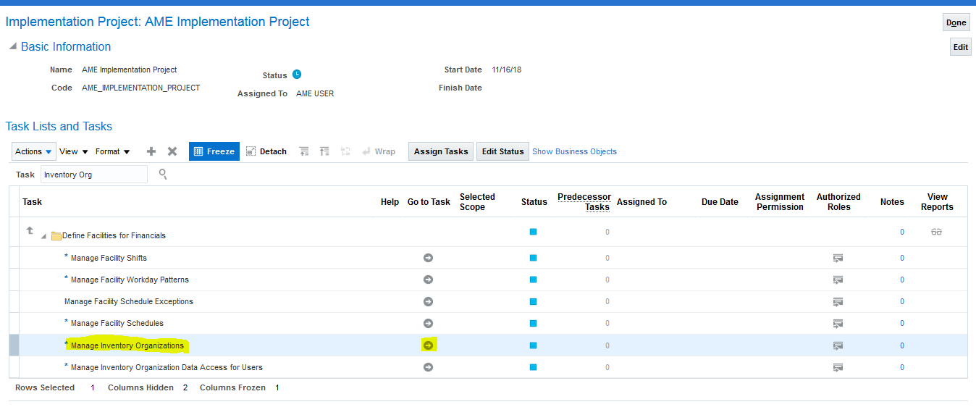Click the up-arrow icon beside Define Facilities
This screenshot has width=976, height=407.
[x=30, y=231]
